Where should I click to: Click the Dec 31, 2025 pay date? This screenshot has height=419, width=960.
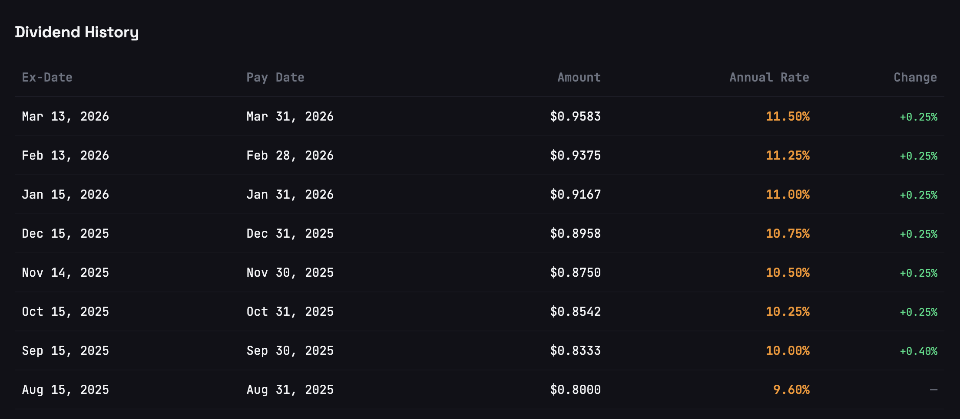(x=290, y=234)
